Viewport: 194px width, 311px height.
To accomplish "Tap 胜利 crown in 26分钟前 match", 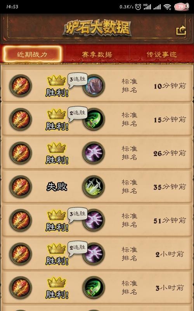I will (57, 148).
